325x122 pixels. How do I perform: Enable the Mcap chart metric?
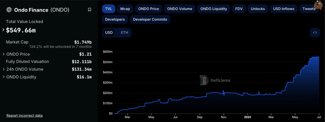click(x=125, y=9)
